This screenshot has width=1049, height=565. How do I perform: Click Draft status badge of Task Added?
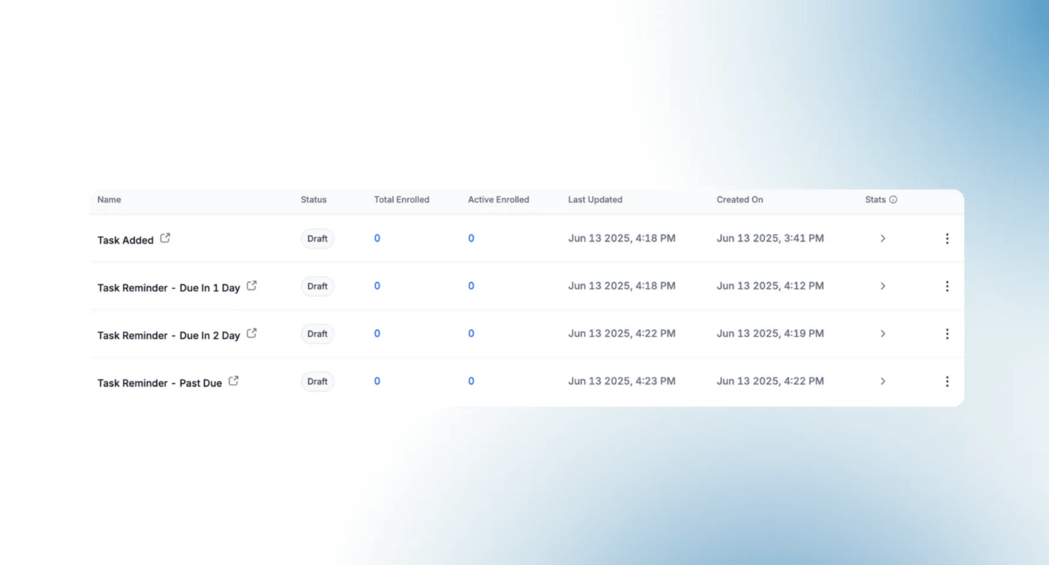(317, 239)
